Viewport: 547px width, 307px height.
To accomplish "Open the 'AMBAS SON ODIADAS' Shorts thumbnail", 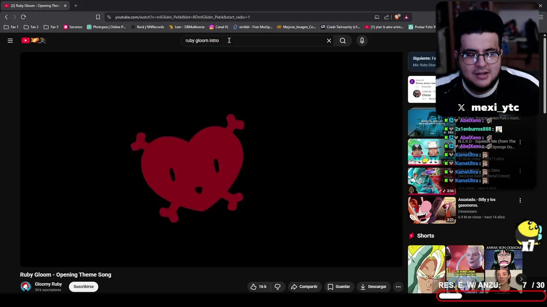I will point(504,269).
